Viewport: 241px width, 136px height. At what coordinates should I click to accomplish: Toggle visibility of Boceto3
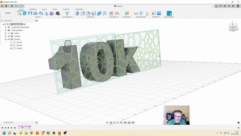click(x=11, y=48)
